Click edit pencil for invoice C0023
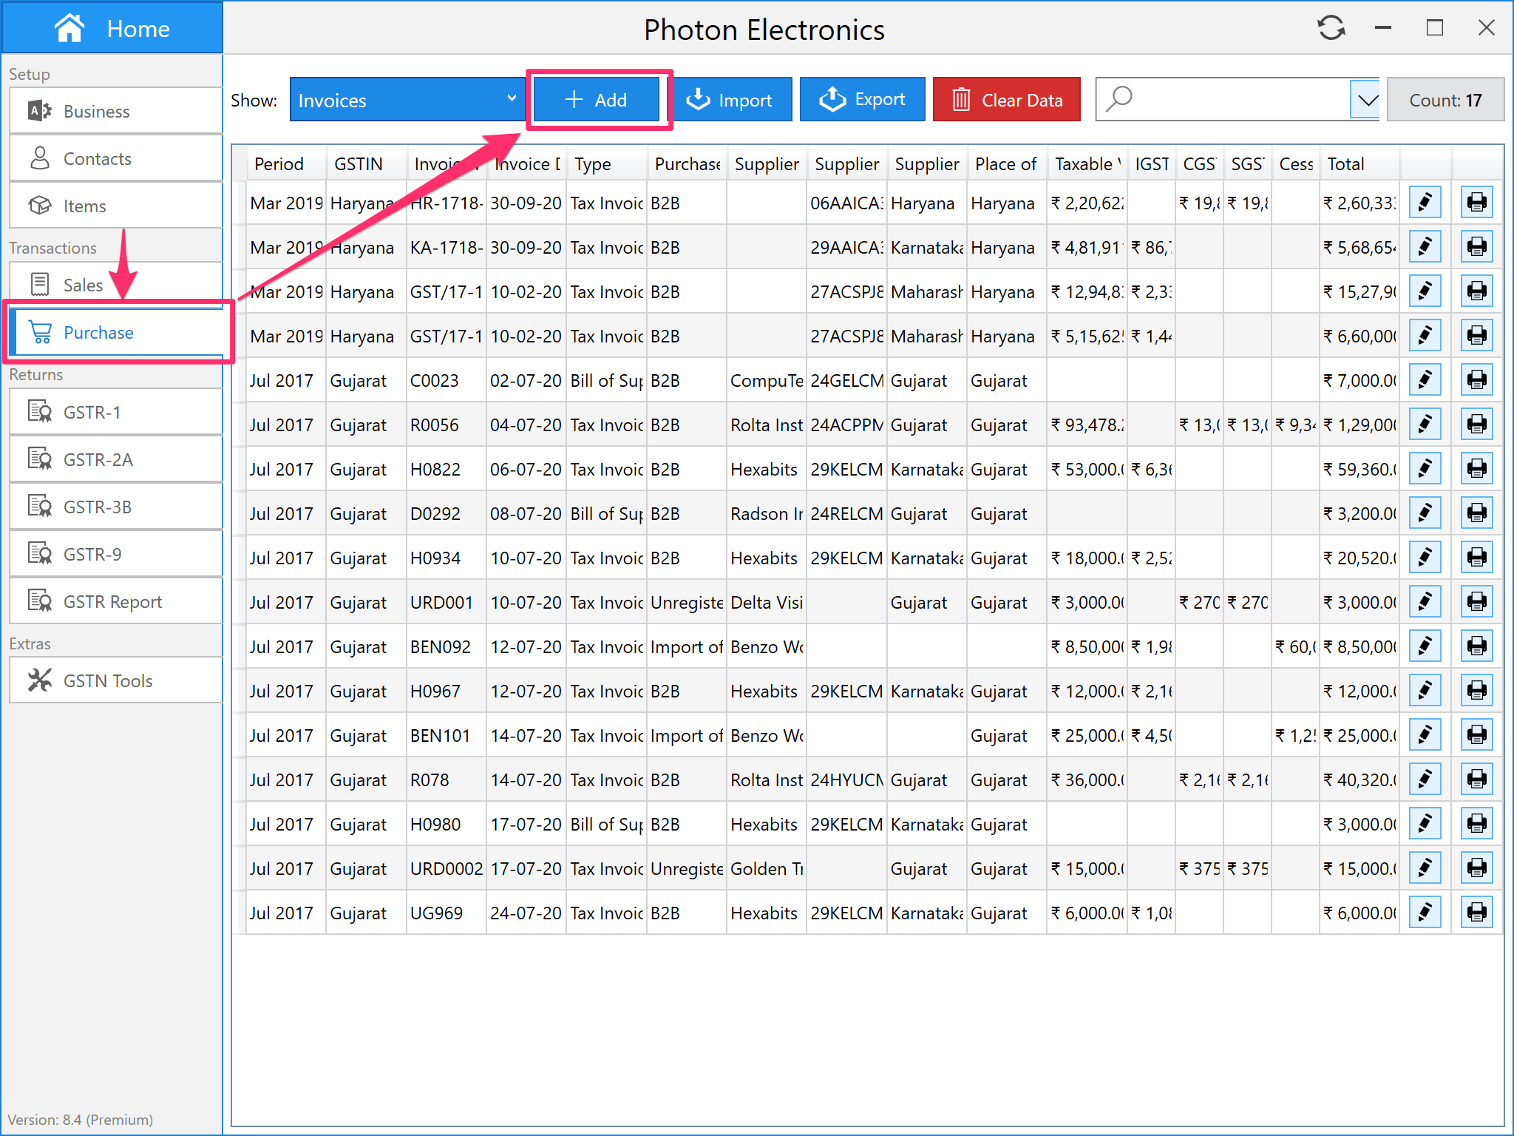1514x1136 pixels. tap(1425, 380)
